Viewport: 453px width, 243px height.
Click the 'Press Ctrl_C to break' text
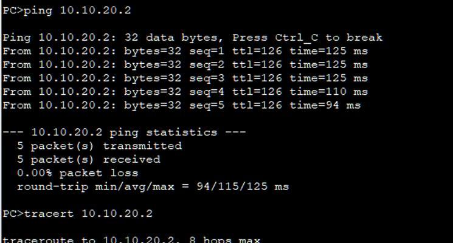[308, 38]
